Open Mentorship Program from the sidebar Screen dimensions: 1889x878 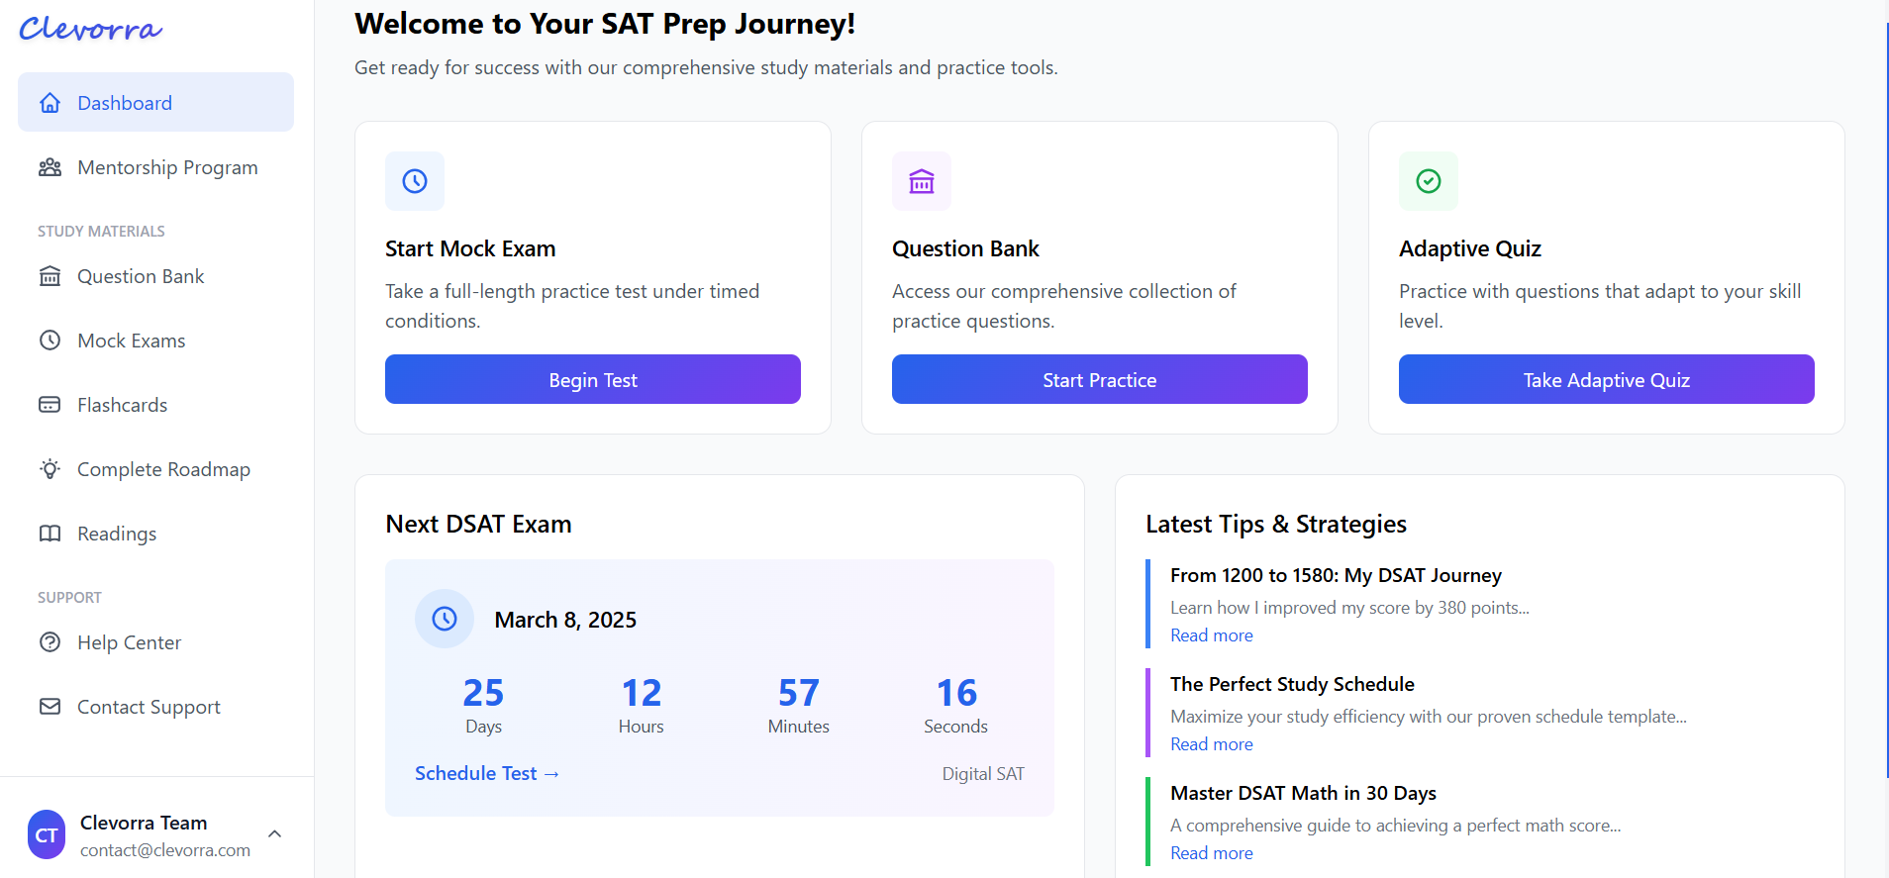pos(166,167)
